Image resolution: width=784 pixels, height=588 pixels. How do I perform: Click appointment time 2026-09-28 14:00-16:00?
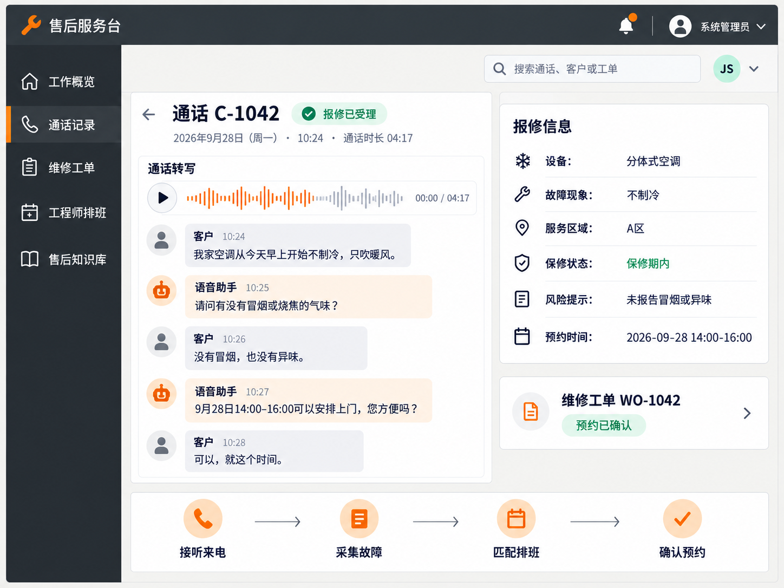pos(689,337)
